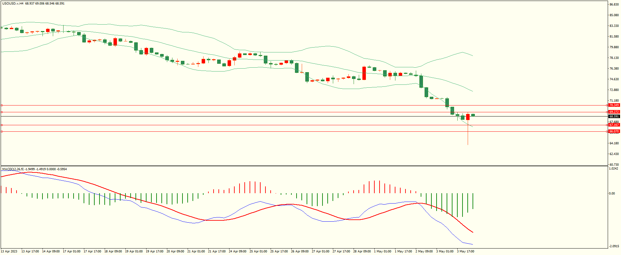Click the 28 Apr 09:00 time label

(x=362, y=251)
